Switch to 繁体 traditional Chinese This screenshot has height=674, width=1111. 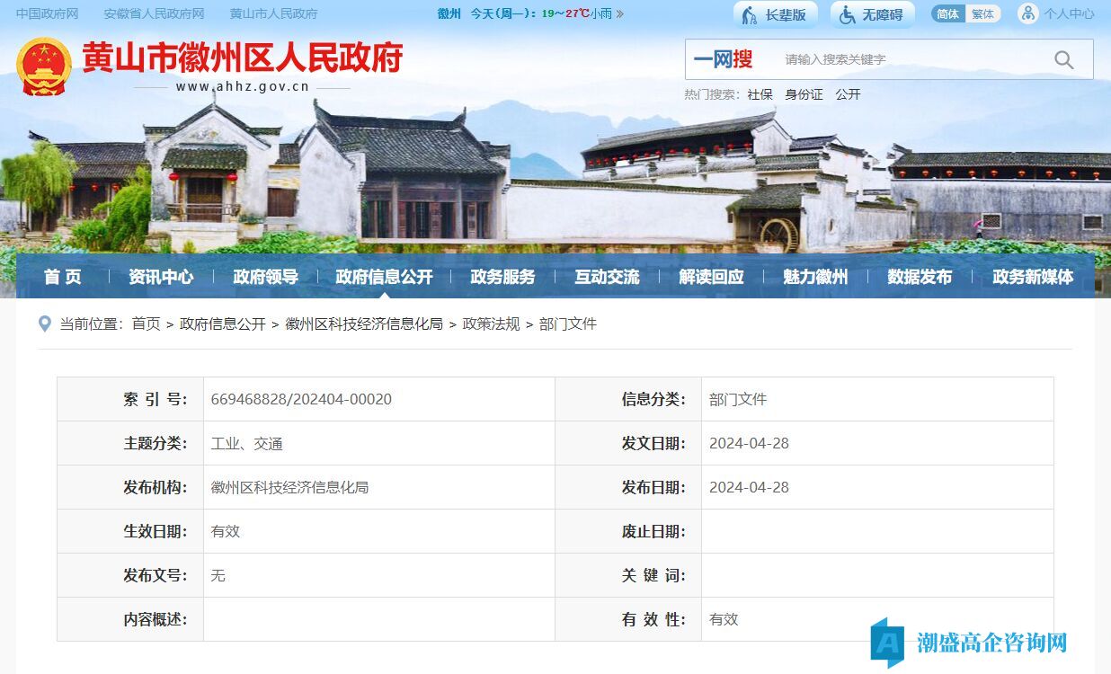(982, 14)
